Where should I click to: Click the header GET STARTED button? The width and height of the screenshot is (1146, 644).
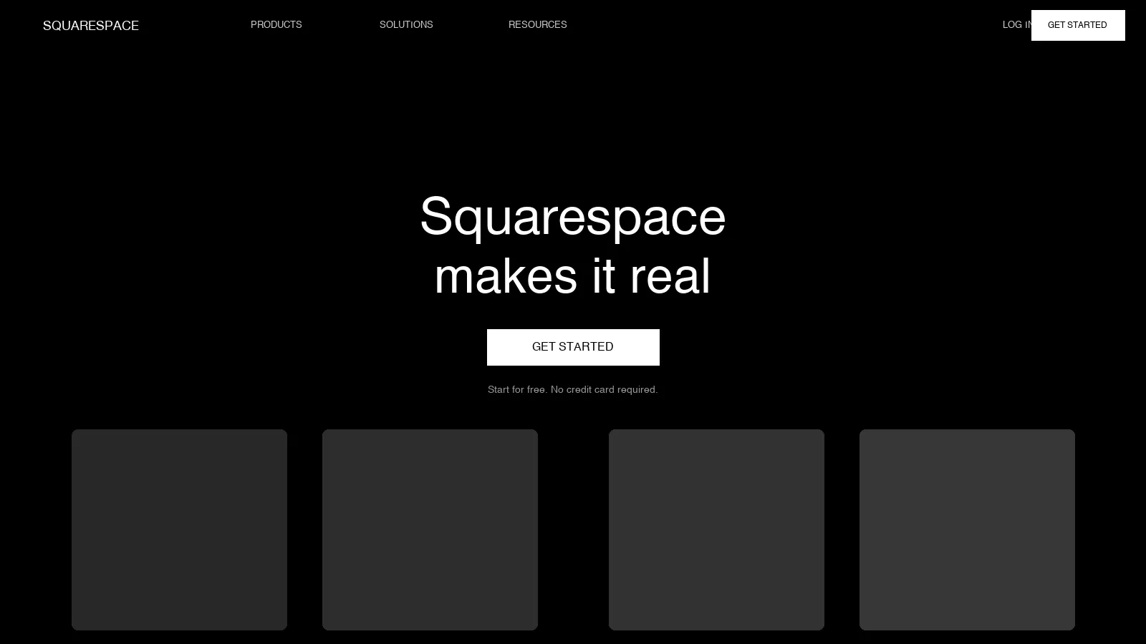(x=1078, y=25)
